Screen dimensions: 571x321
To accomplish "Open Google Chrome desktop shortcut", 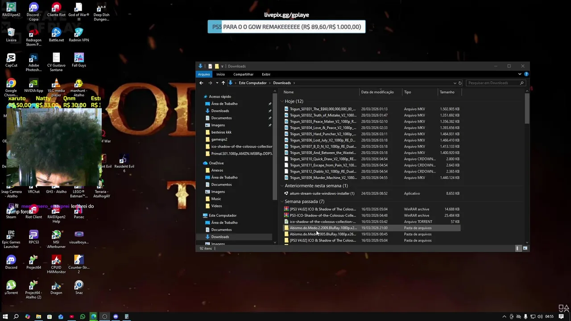I will coord(11,88).
